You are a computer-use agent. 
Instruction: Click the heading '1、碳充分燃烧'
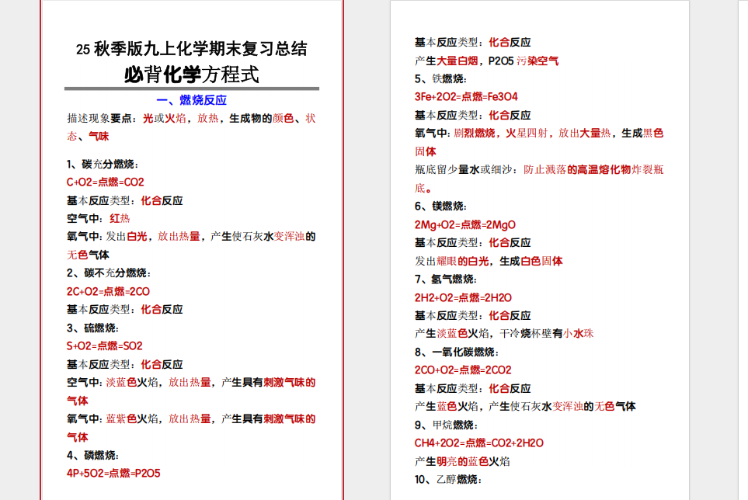(103, 164)
